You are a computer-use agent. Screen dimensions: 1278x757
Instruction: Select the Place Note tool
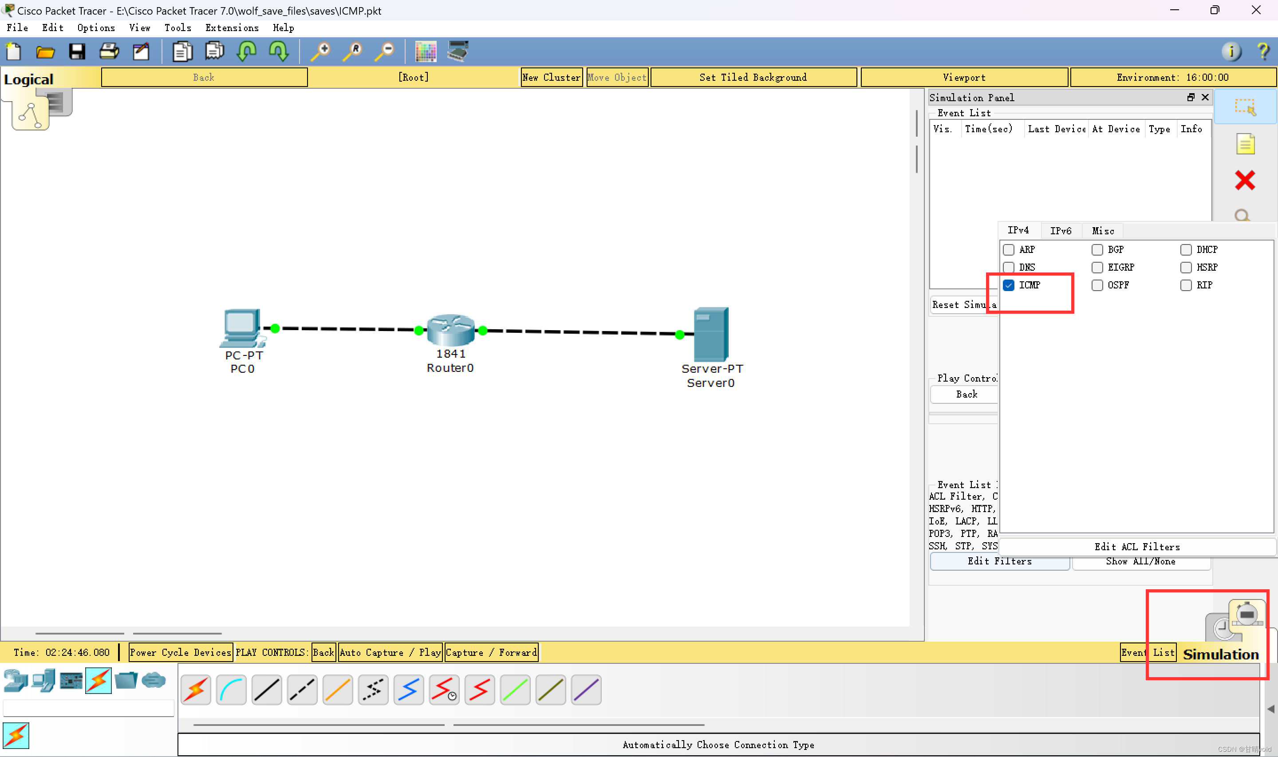(x=1245, y=144)
